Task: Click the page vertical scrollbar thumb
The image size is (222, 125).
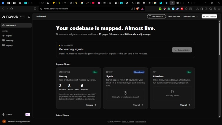Action: pos(220,39)
